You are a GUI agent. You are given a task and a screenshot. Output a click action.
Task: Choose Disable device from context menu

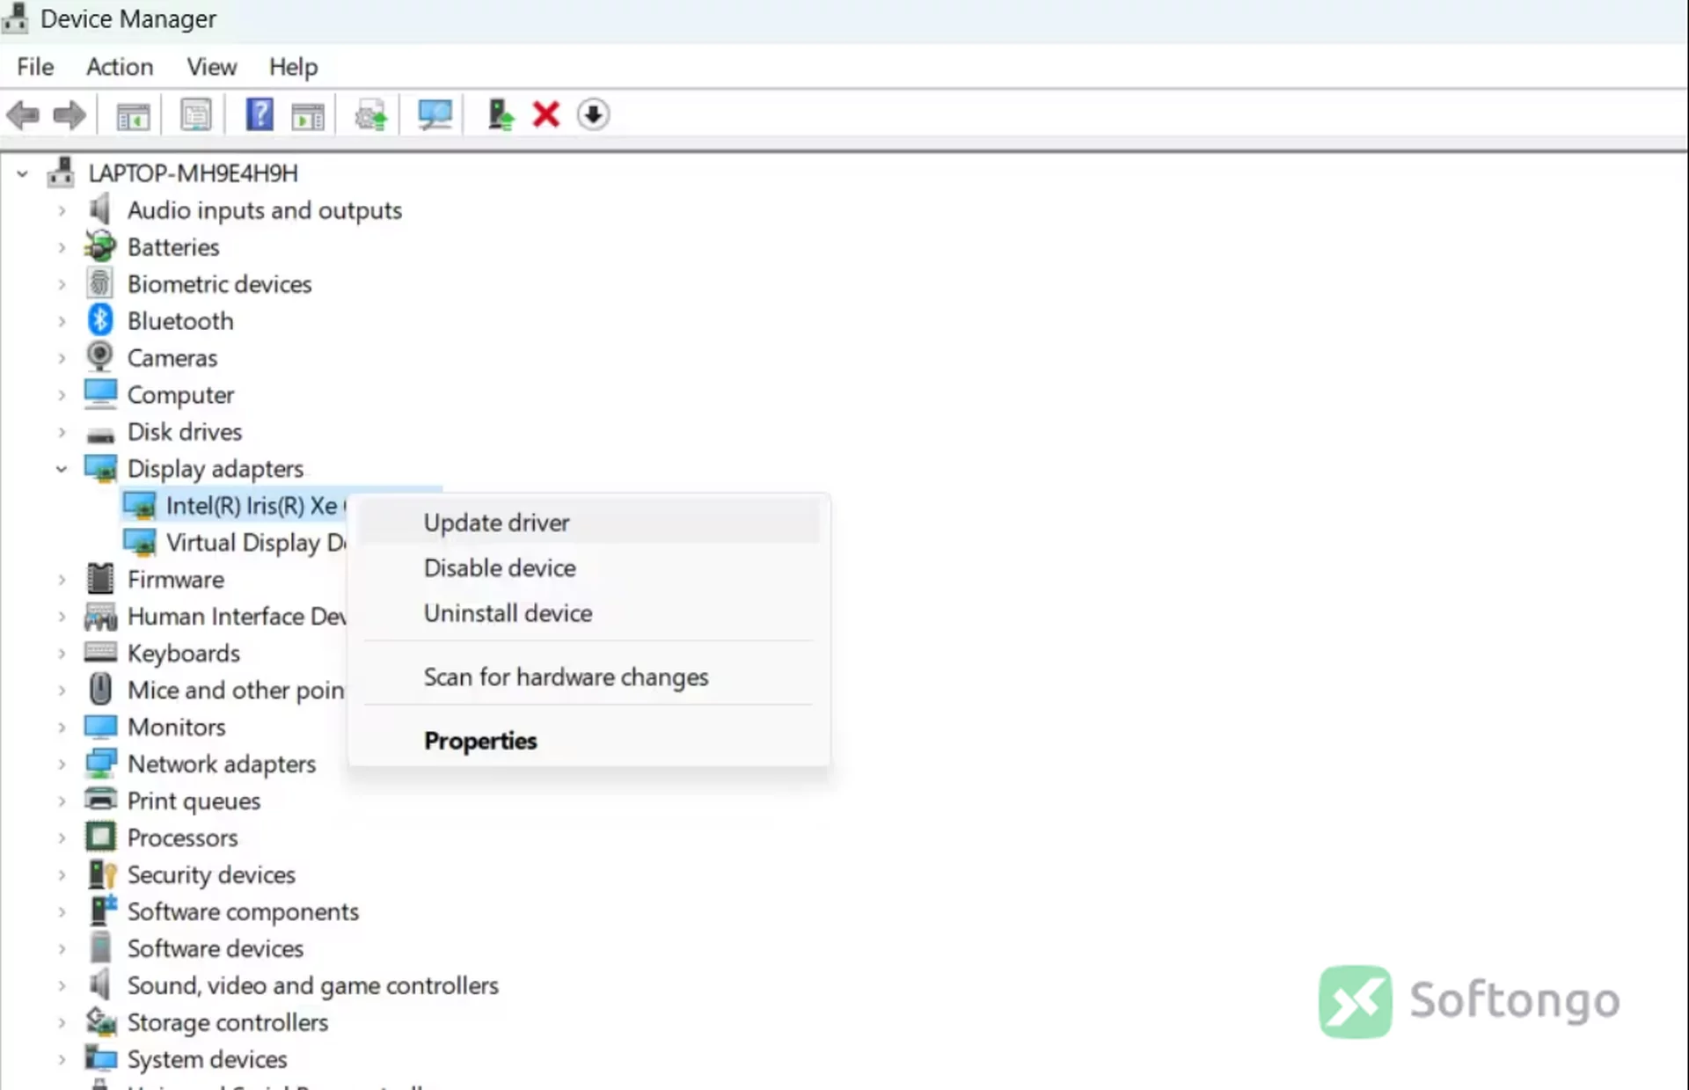point(589,567)
